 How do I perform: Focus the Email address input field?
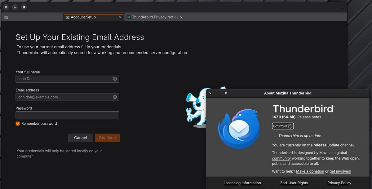pos(67,97)
